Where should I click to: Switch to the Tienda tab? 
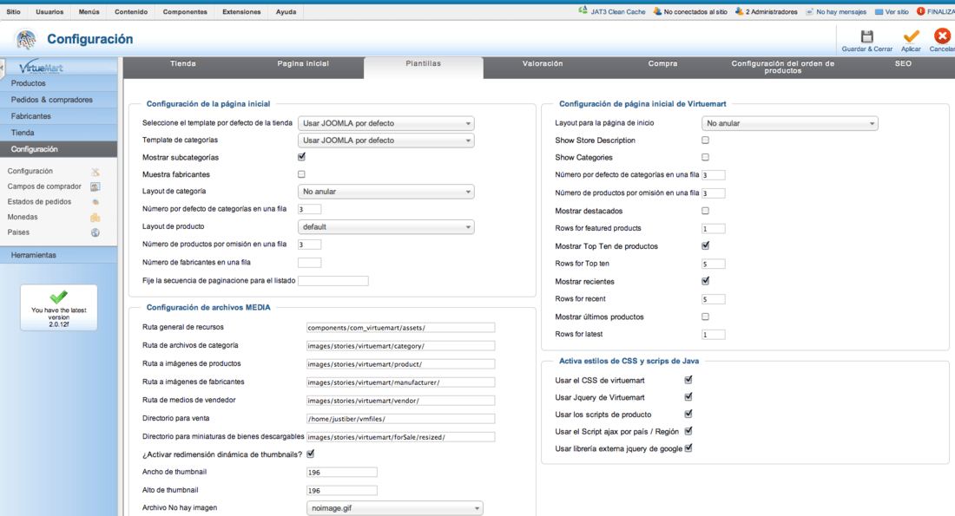(182, 68)
